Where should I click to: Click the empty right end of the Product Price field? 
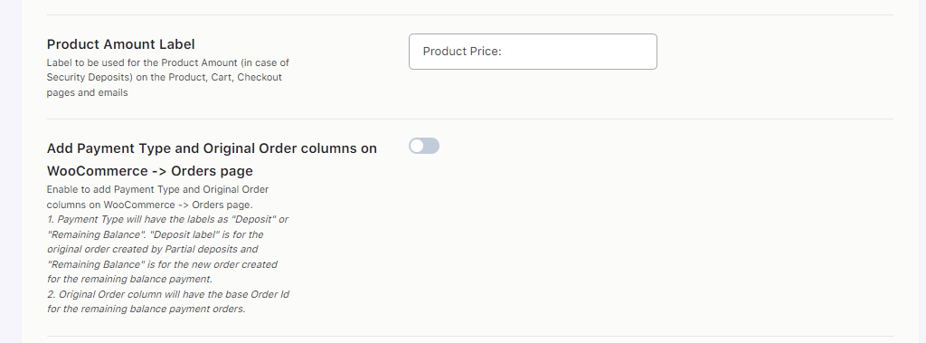click(614, 52)
